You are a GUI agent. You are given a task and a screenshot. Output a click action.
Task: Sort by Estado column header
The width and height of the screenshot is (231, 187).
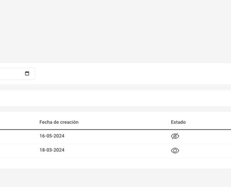pos(178,122)
